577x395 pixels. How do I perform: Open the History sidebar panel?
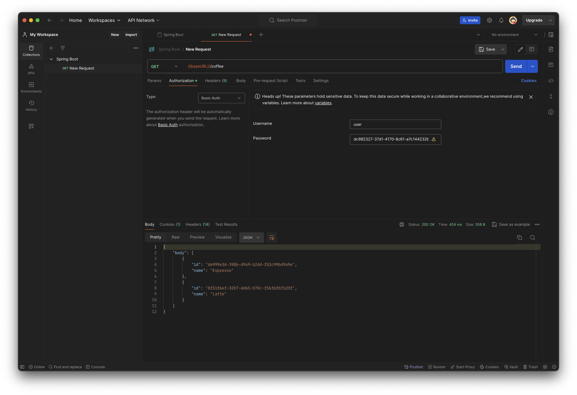31,106
